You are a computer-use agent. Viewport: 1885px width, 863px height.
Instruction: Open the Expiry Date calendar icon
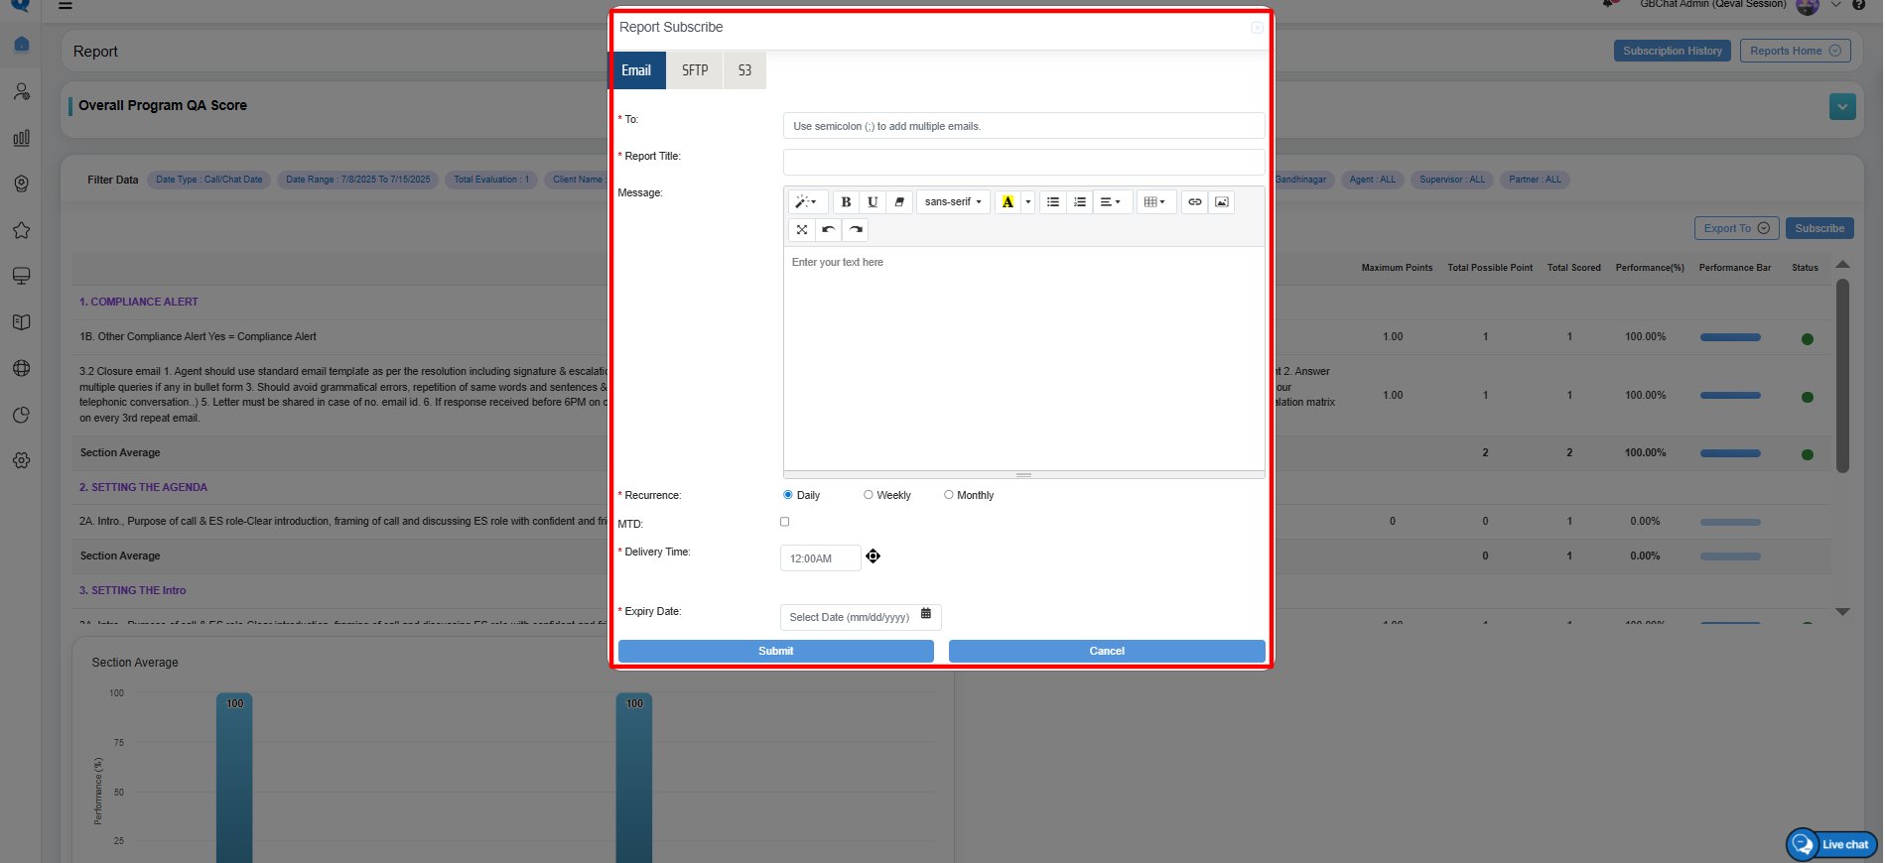[x=926, y=614]
